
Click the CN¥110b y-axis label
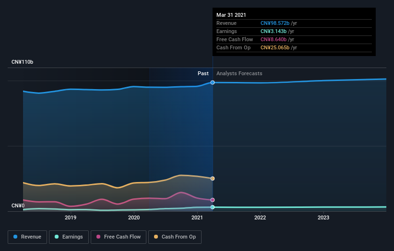click(23, 62)
